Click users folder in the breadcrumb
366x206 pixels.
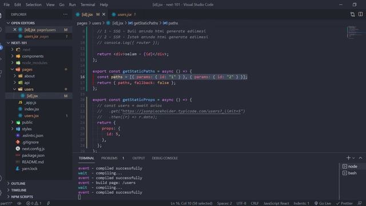(97, 23)
